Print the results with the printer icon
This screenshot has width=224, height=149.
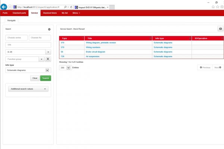[x=220, y=29]
